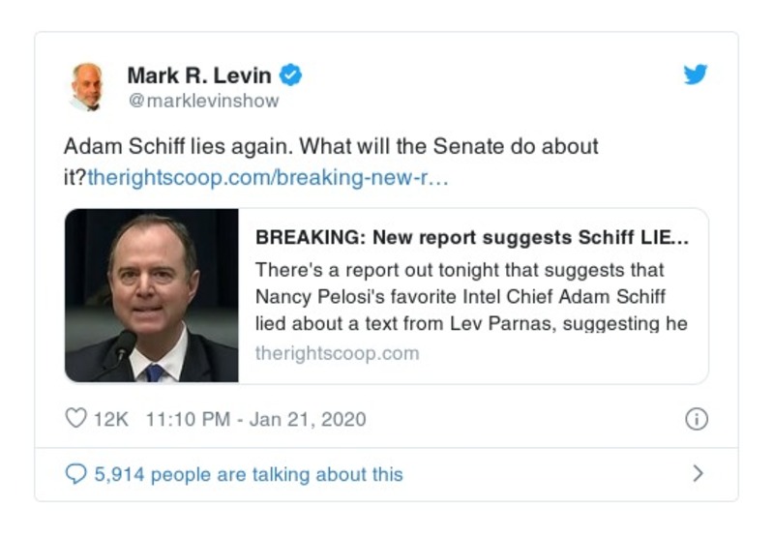Expand conversation with the right chevron arrow
773x536 pixels.
pos(698,474)
